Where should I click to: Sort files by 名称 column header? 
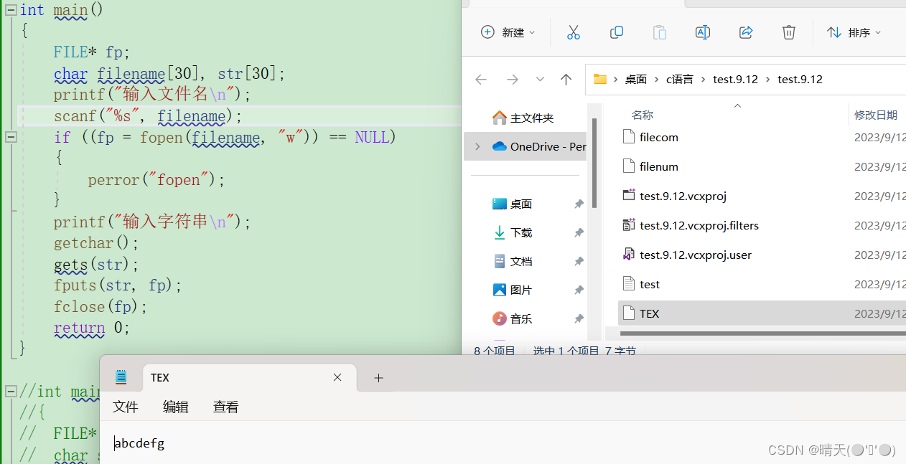pyautogui.click(x=642, y=115)
